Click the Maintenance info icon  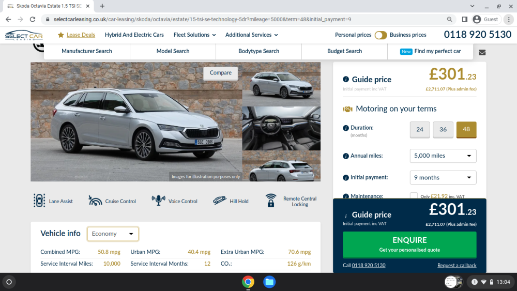(346, 196)
